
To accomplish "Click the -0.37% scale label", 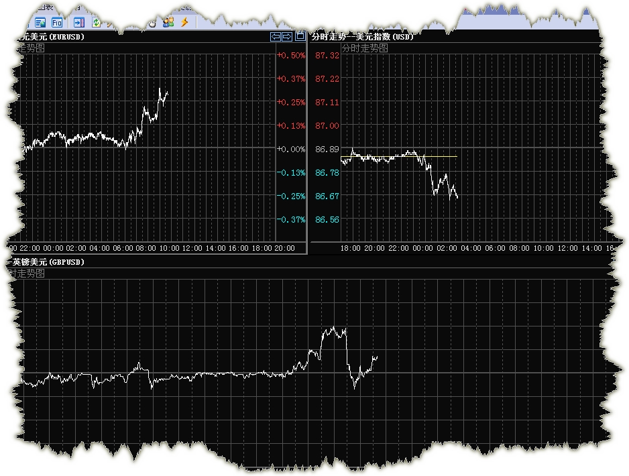I will pos(291,220).
